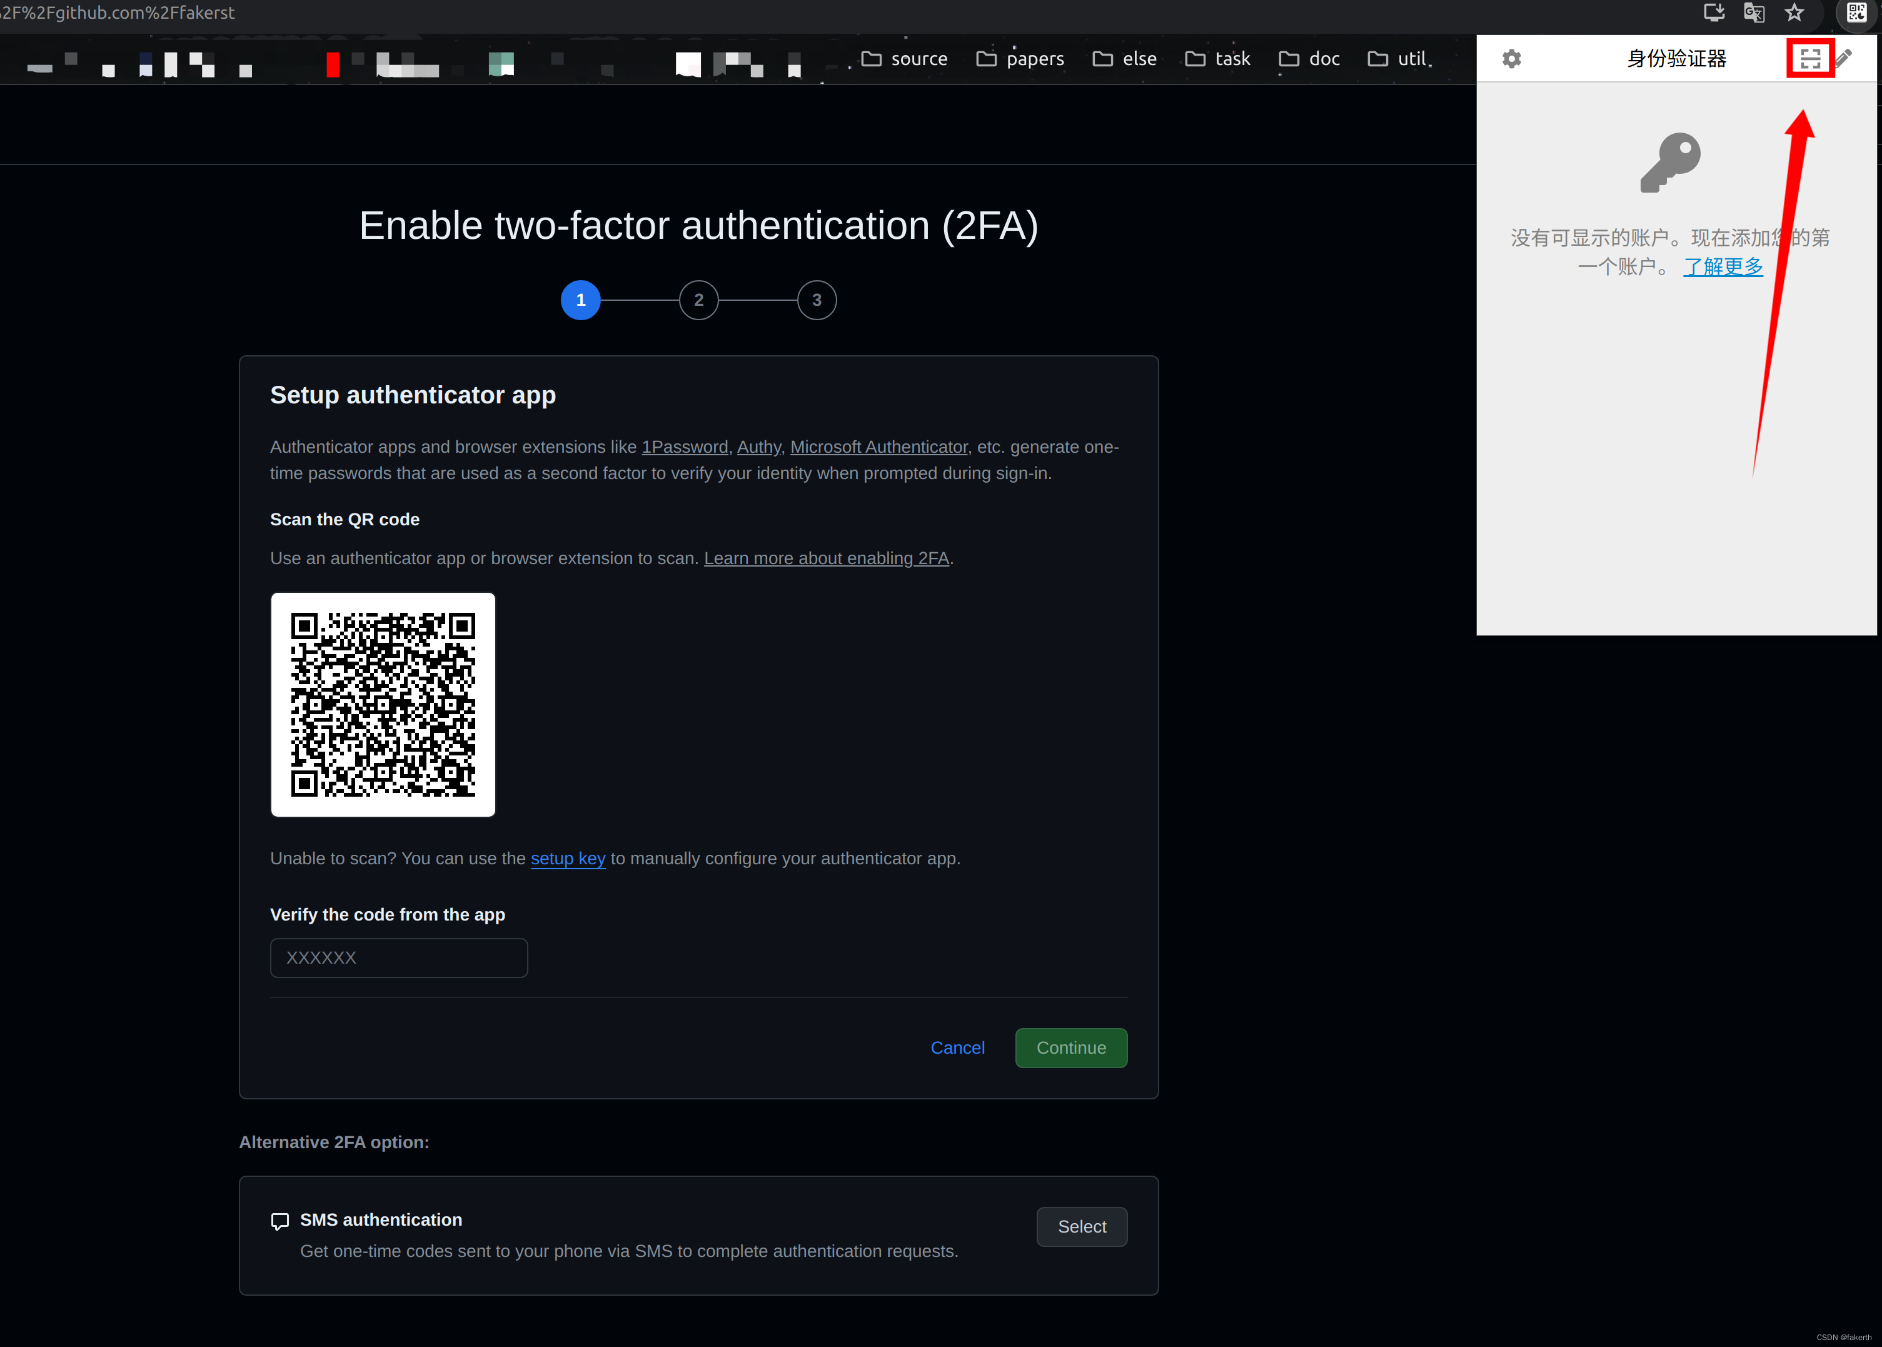1882x1347 pixels.
Task: Click the Scan the QR code heading
Action: click(345, 519)
